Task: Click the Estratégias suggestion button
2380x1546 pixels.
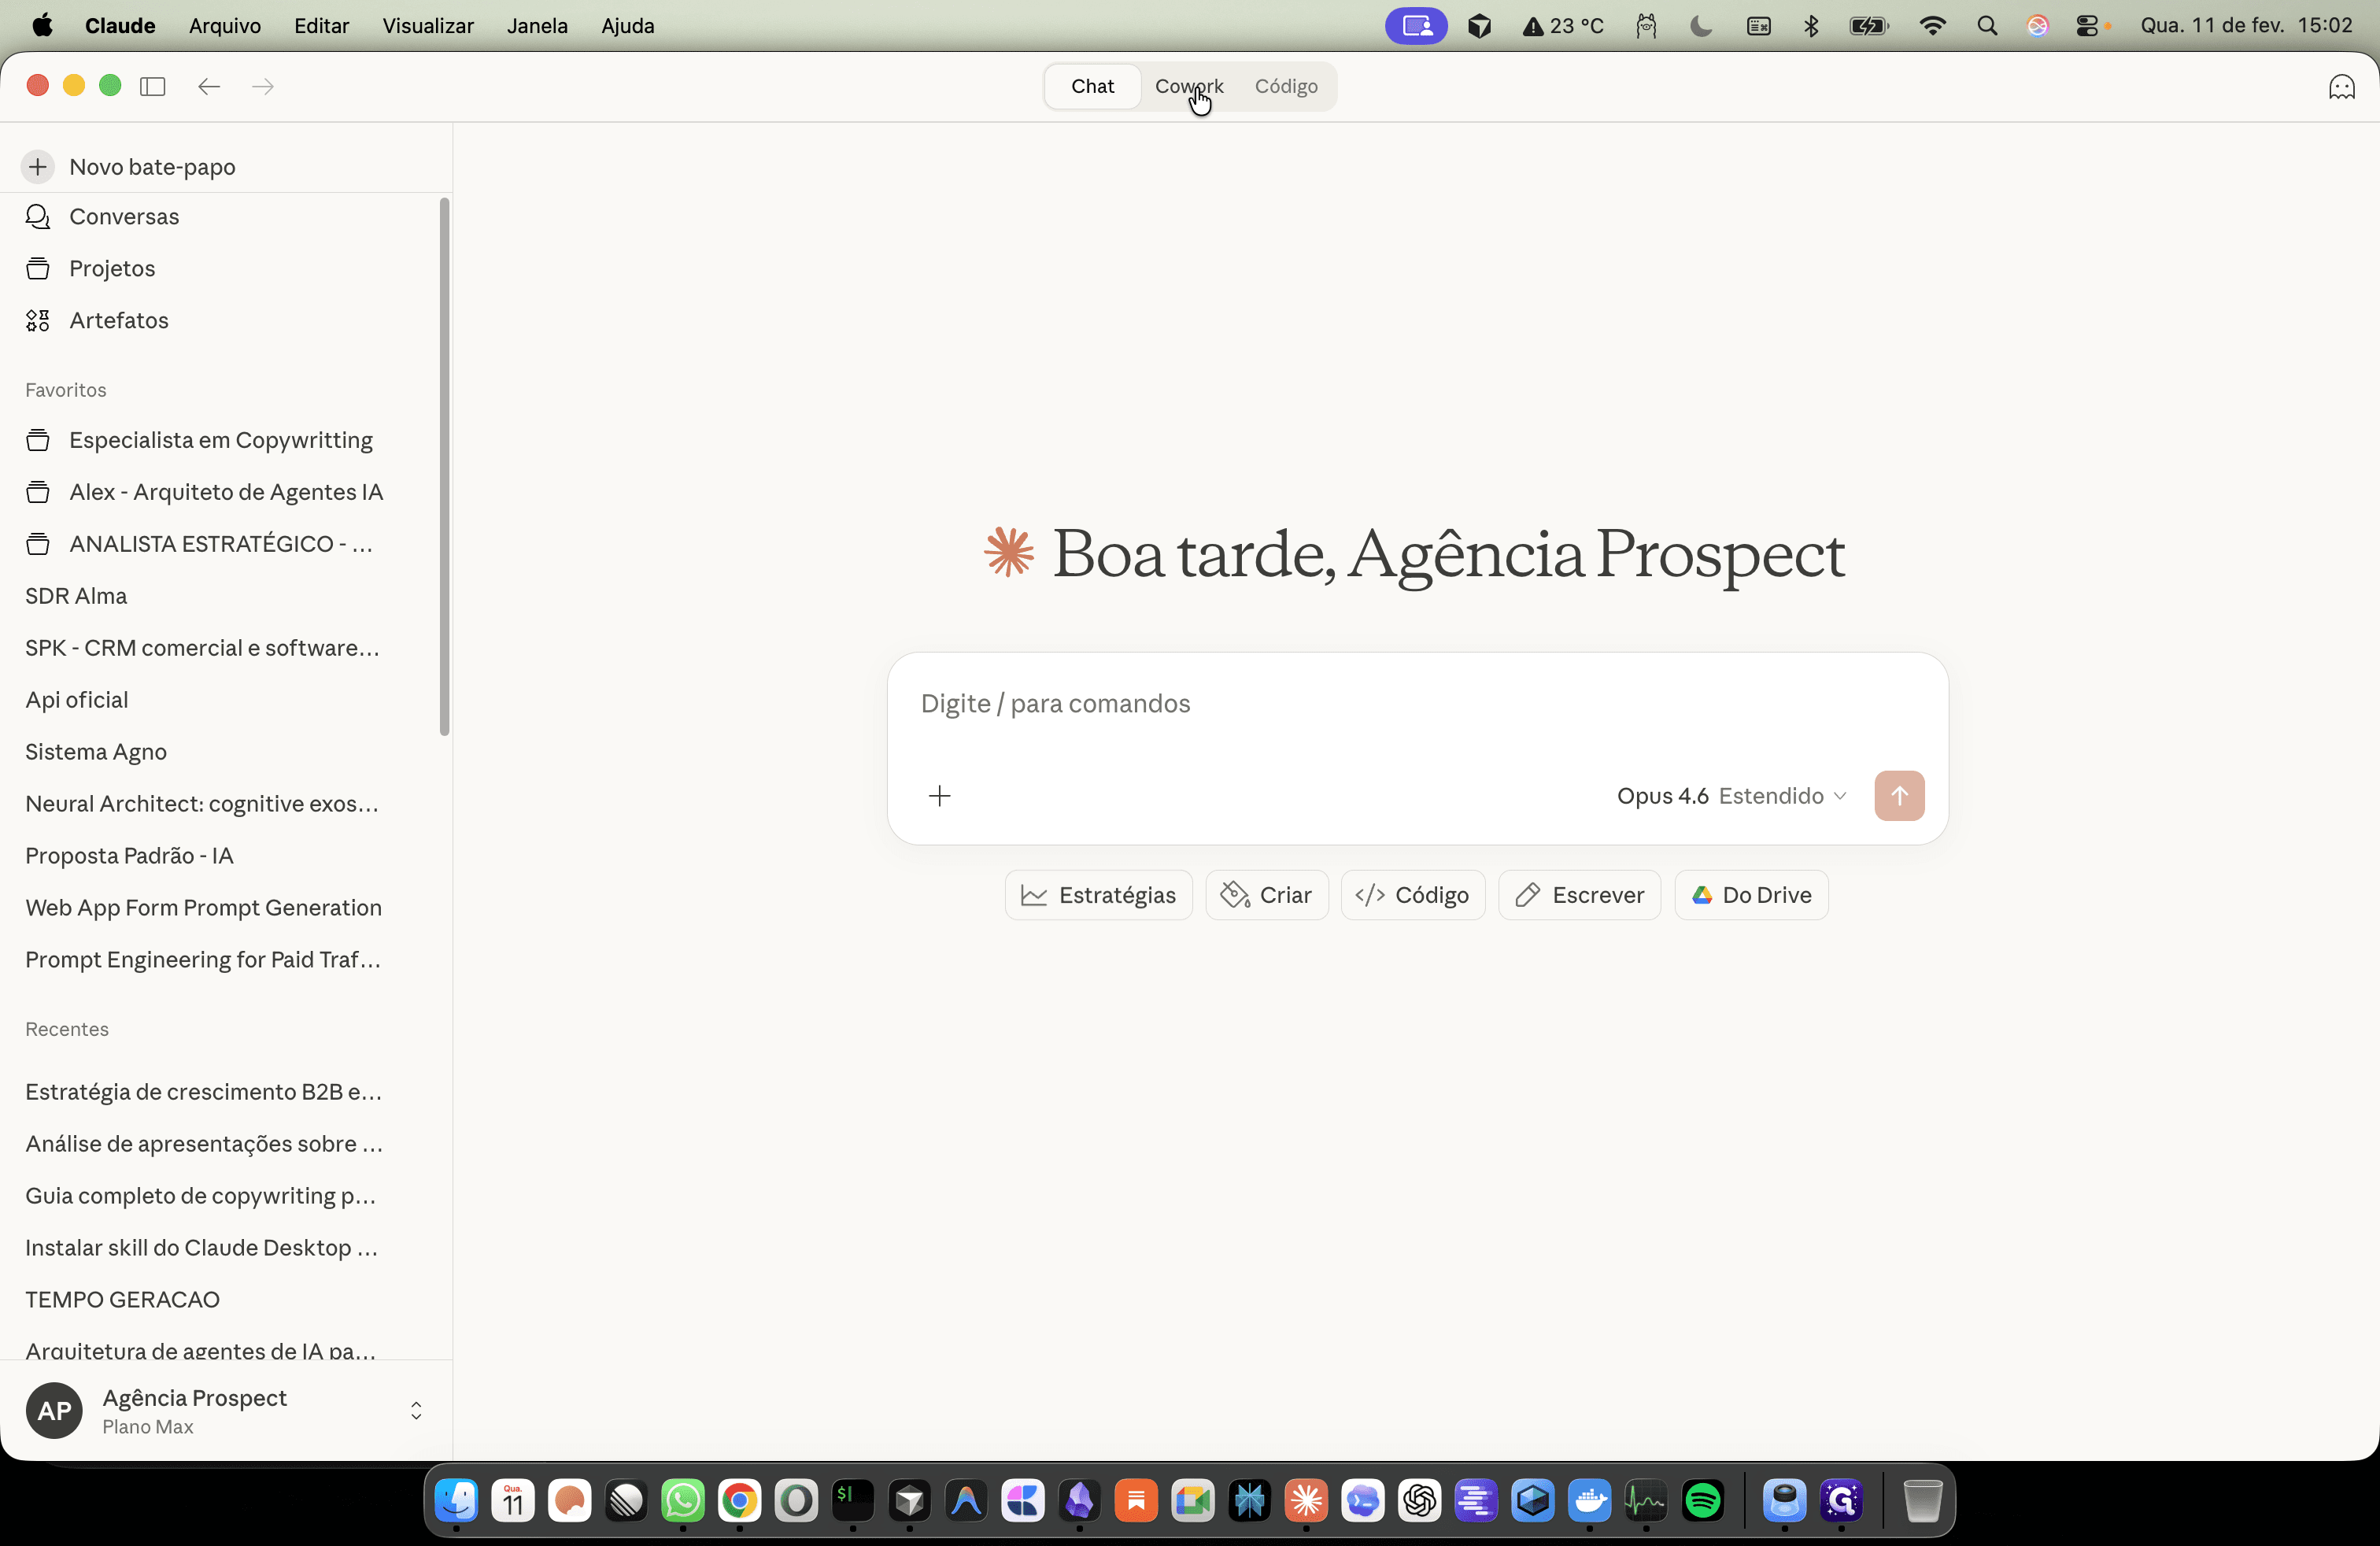Action: pos(1098,895)
